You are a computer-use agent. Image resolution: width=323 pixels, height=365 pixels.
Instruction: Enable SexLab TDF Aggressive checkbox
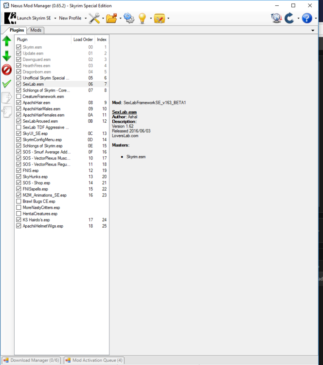(18, 127)
